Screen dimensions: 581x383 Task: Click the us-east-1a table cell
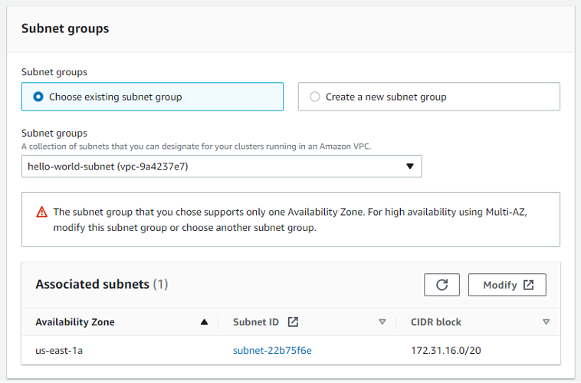click(x=58, y=351)
